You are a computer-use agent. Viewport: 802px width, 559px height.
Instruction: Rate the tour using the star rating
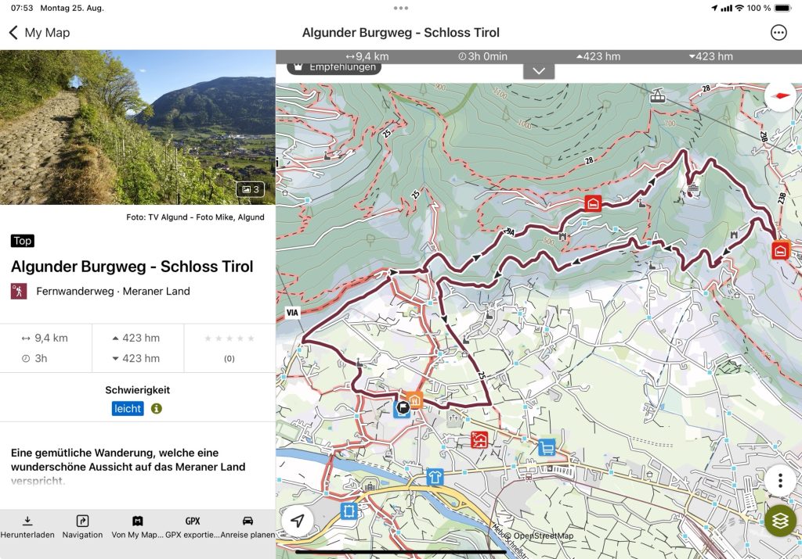(x=229, y=339)
